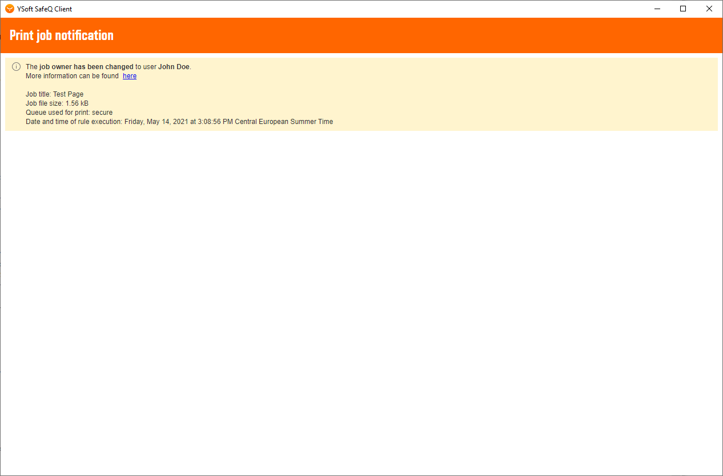Viewport: 723px width, 476px height.
Task: Click the 'More information can be found' text
Action: (x=72, y=76)
